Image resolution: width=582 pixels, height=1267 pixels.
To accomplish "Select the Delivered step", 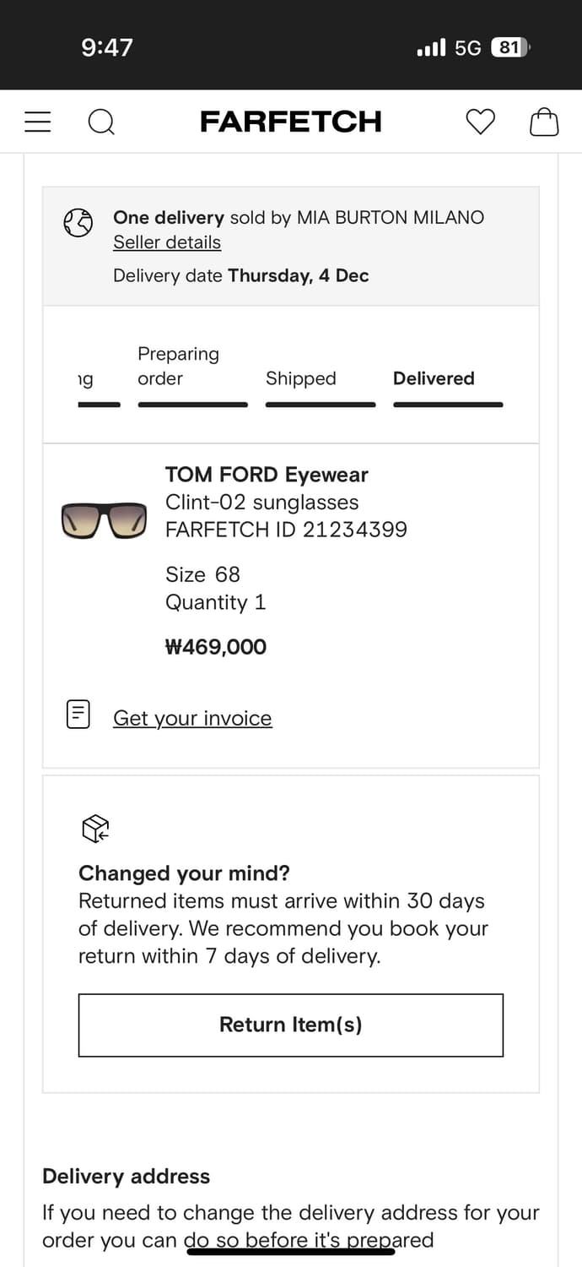I will coord(434,378).
